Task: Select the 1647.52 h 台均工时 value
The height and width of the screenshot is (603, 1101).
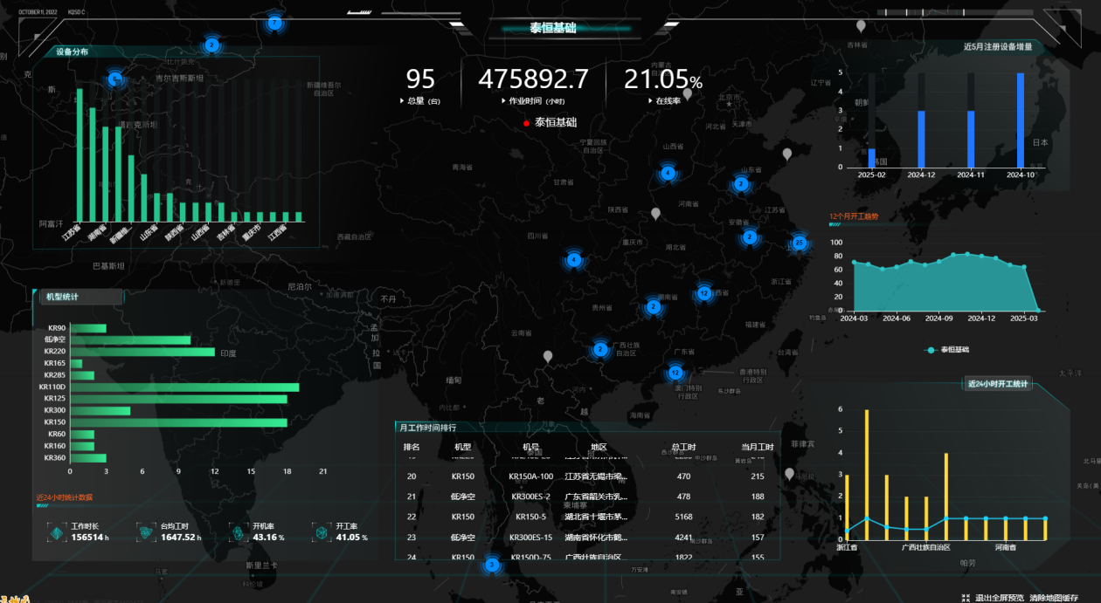Action: tap(181, 538)
